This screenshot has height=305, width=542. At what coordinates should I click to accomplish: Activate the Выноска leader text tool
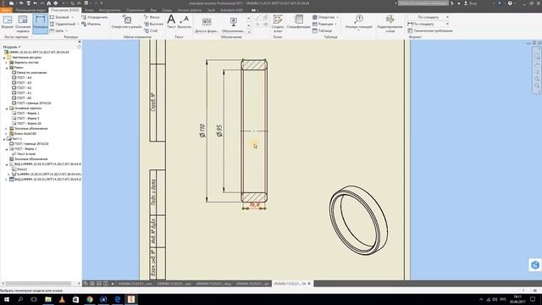185,22
